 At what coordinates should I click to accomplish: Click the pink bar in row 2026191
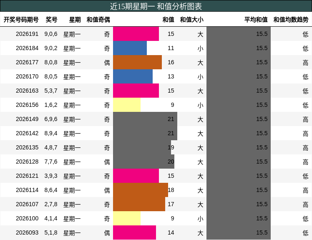click(x=136, y=34)
